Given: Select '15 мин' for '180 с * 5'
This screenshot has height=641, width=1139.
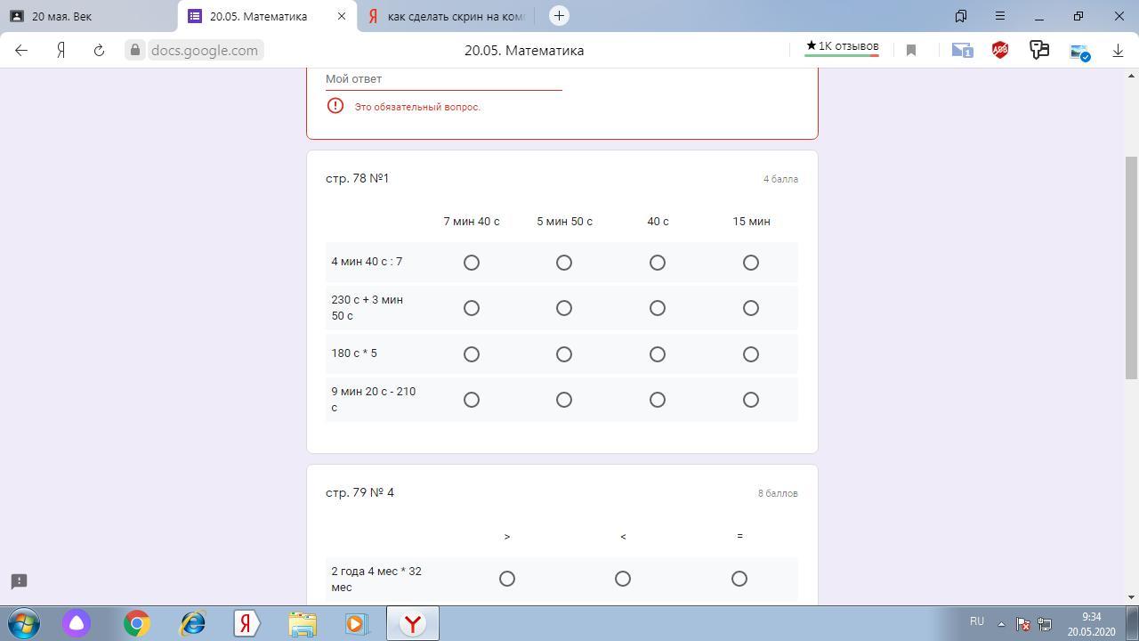Looking at the screenshot, I should point(751,354).
